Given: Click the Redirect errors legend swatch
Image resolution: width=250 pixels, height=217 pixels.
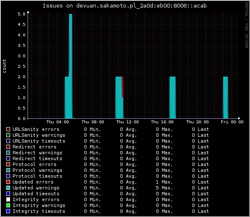Looking at the screenshot, I should pyautogui.click(x=8, y=147).
